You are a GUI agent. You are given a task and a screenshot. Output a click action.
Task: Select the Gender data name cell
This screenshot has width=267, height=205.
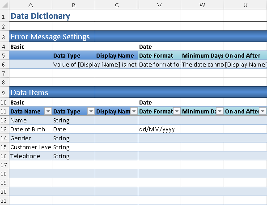[31, 138]
